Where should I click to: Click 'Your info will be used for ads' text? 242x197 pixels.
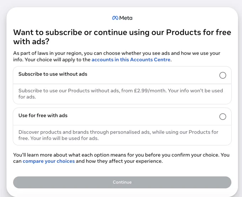[x=64, y=138]
